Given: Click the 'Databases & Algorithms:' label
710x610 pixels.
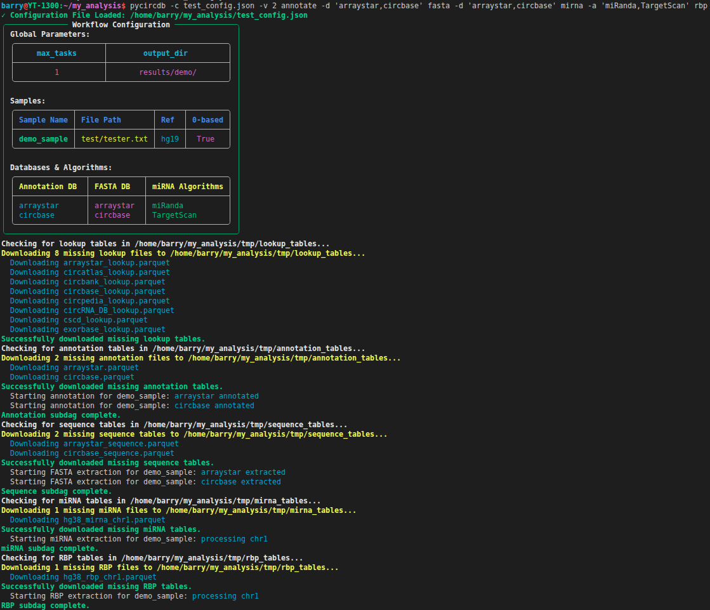Looking at the screenshot, I should pos(61,168).
